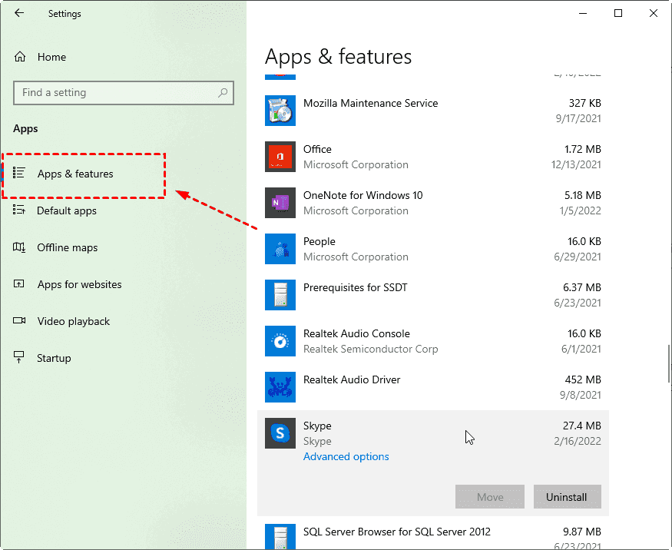Close the Settings window
The height and width of the screenshot is (550, 672).
(x=653, y=13)
